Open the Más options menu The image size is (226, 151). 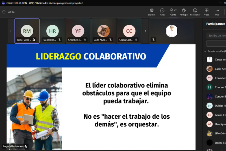pyautogui.click(x=217, y=12)
